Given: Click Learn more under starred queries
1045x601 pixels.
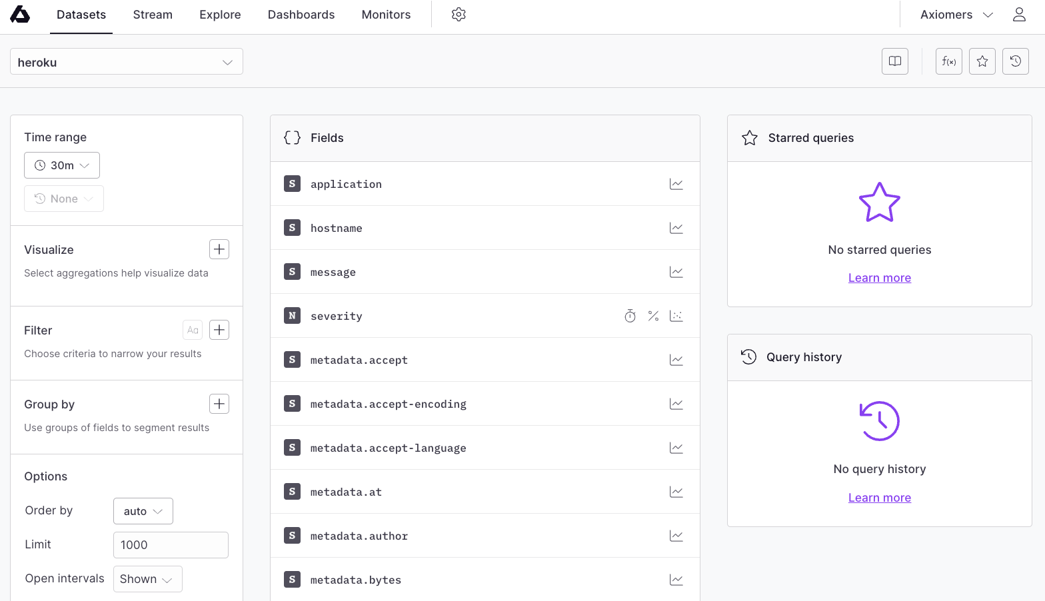Looking at the screenshot, I should 880,278.
